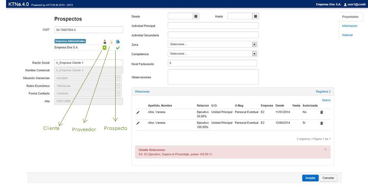Screen dimensions: 368x194
Task: Expand the Competencia dropdown
Action: [254, 54]
